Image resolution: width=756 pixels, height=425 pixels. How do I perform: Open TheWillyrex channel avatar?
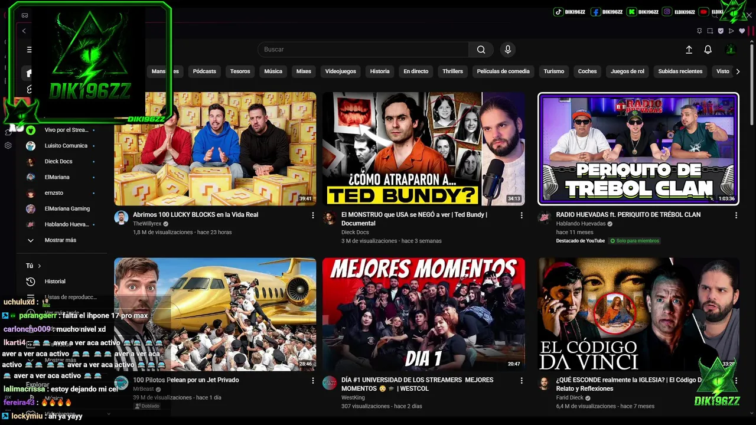pos(121,217)
